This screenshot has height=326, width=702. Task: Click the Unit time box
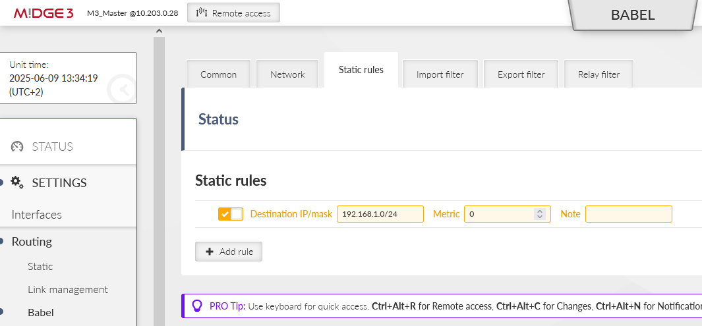coord(68,78)
